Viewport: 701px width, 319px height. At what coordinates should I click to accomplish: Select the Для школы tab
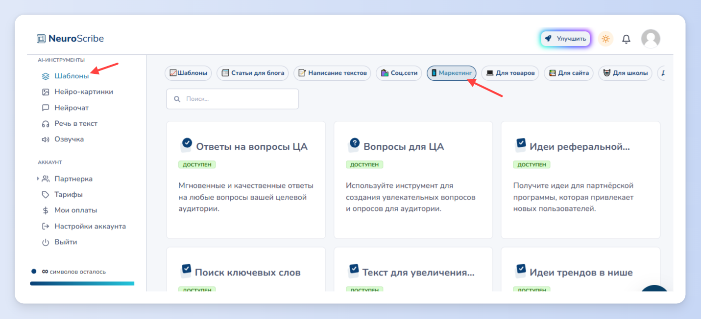pos(625,73)
